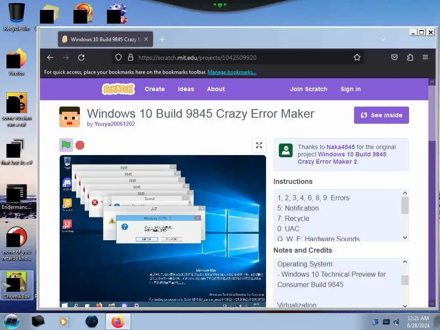Open the Windows Start orb
This screenshot has height=330, width=440.
click(x=11, y=321)
